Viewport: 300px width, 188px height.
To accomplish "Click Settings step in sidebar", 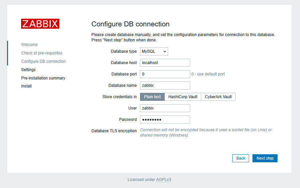I will click(28, 70).
